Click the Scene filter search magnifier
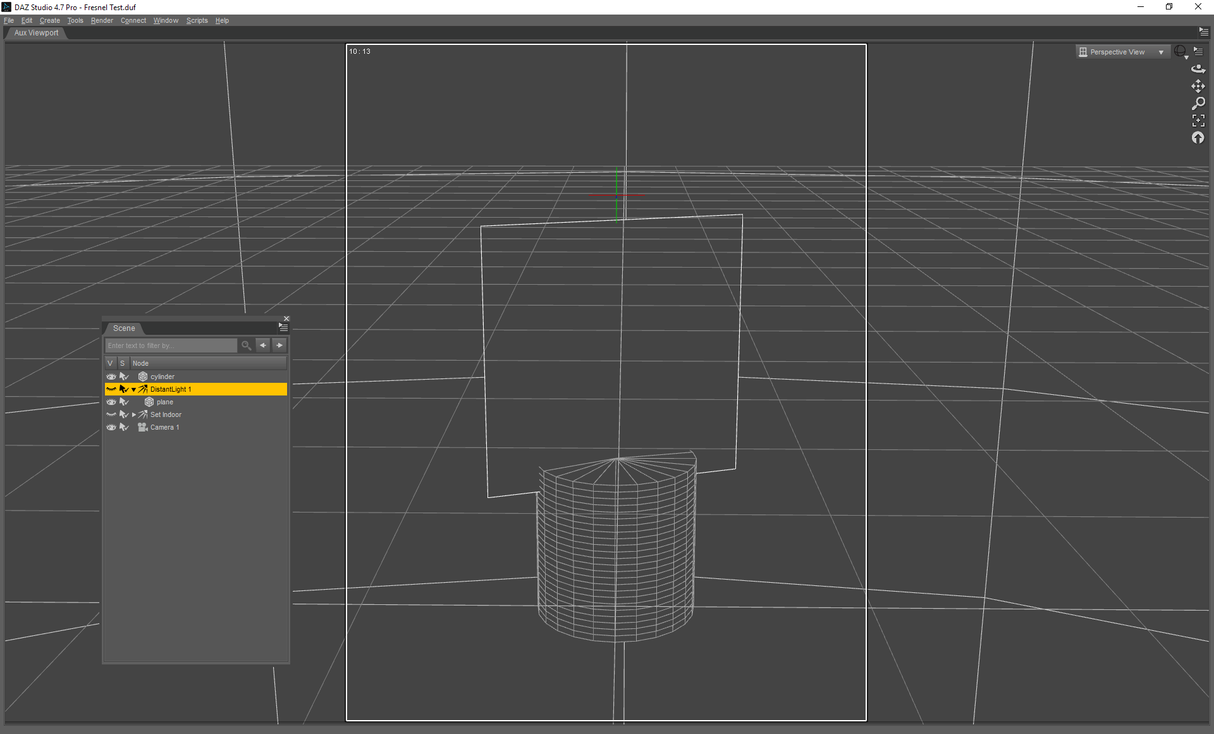The width and height of the screenshot is (1214, 734). [x=246, y=345]
